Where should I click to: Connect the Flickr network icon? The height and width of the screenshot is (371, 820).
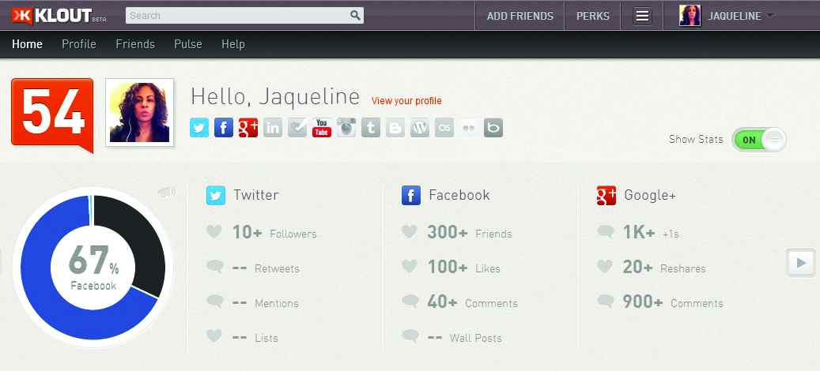tap(469, 127)
